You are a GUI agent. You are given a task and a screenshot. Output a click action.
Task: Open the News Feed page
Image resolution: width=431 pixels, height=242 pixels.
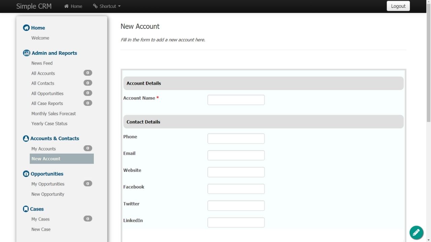(x=42, y=63)
